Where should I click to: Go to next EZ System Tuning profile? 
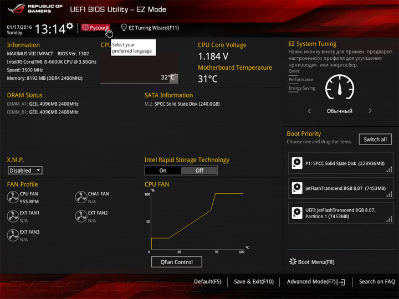(x=370, y=111)
